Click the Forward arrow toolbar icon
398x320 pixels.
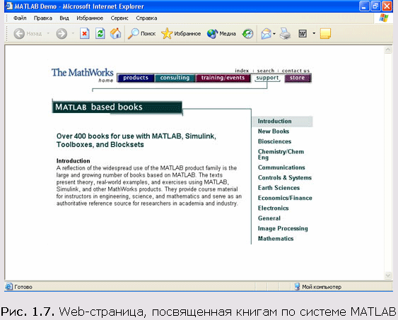(62, 33)
